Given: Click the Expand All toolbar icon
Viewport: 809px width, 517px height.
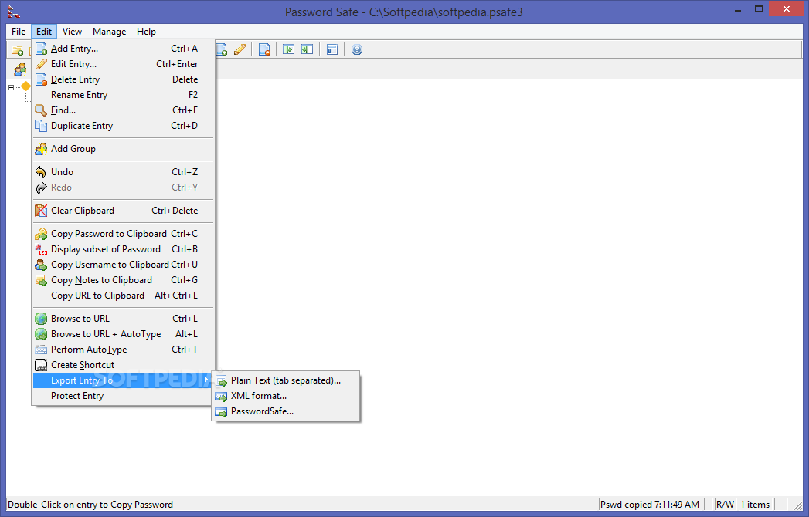Looking at the screenshot, I should pyautogui.click(x=288, y=50).
